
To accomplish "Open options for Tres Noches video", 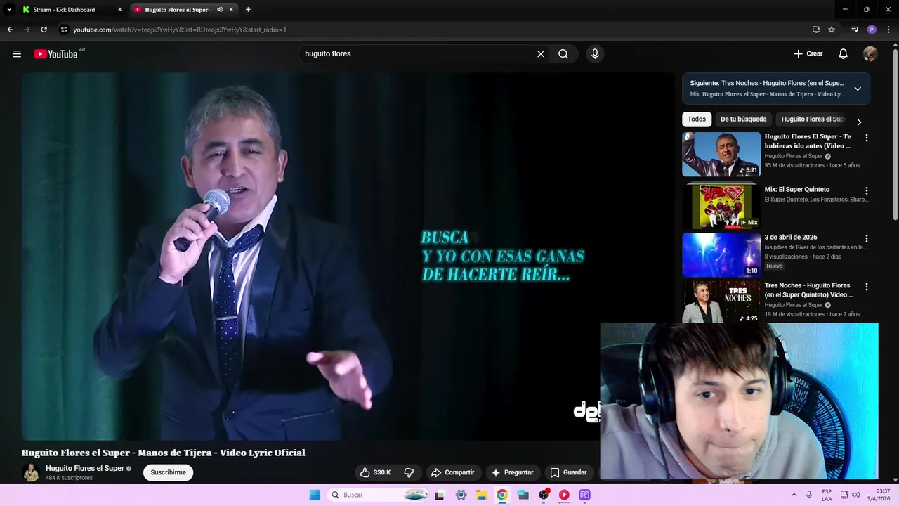I will point(866,287).
